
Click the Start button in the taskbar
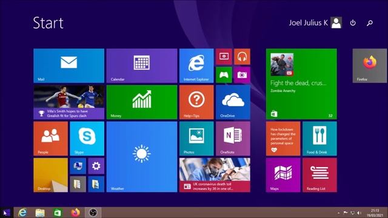tap(6, 213)
